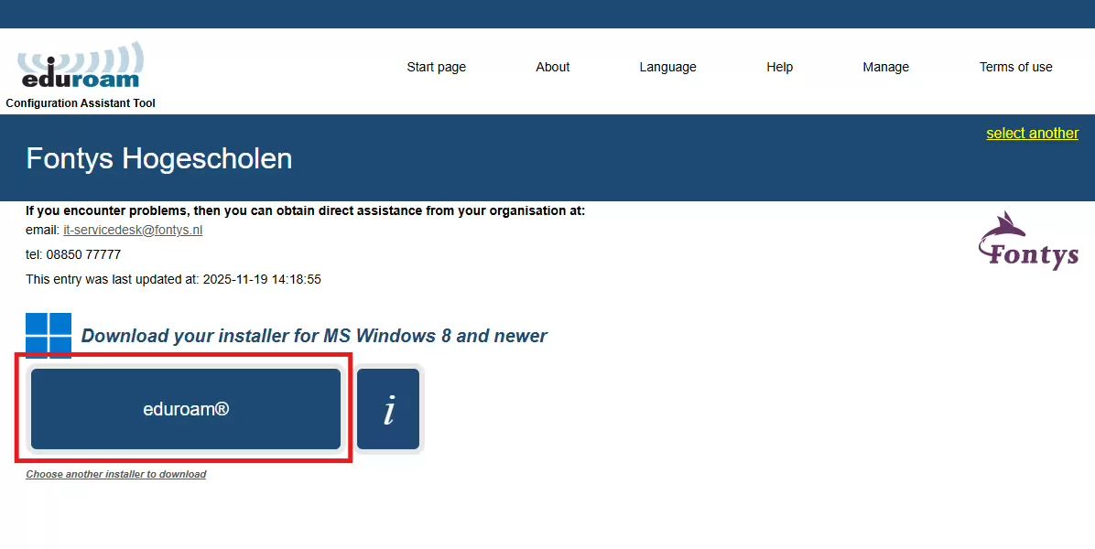Viewport: 1095px width, 549px height.
Task: Open the About menu item
Action: tap(552, 67)
